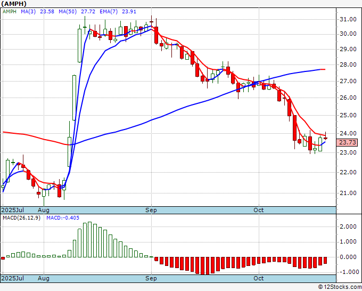Click the 2025Jul label on price timeline
Image resolution: width=362 pixels, height=291 pixels.
pos(12,210)
